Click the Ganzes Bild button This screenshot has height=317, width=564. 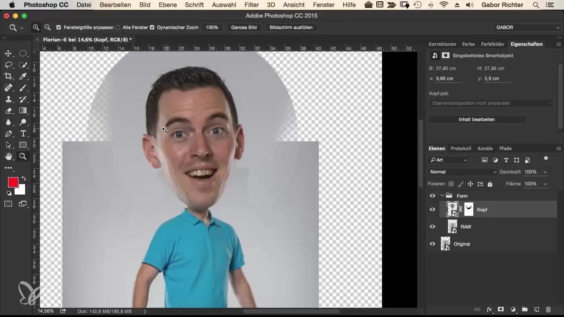click(x=244, y=27)
